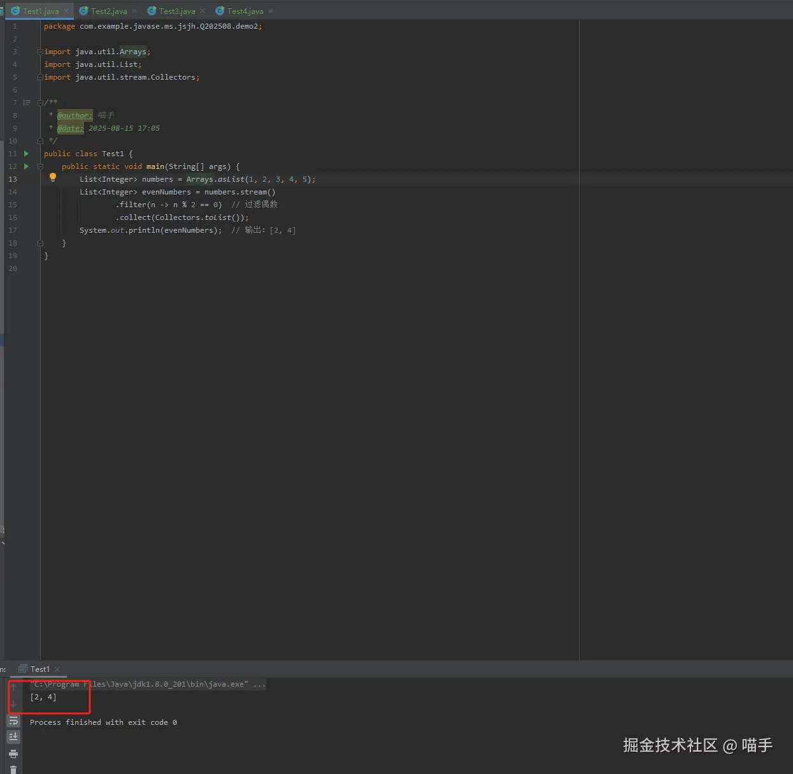
Task: Click line number 20 in the gutter
Action: pyautogui.click(x=13, y=268)
